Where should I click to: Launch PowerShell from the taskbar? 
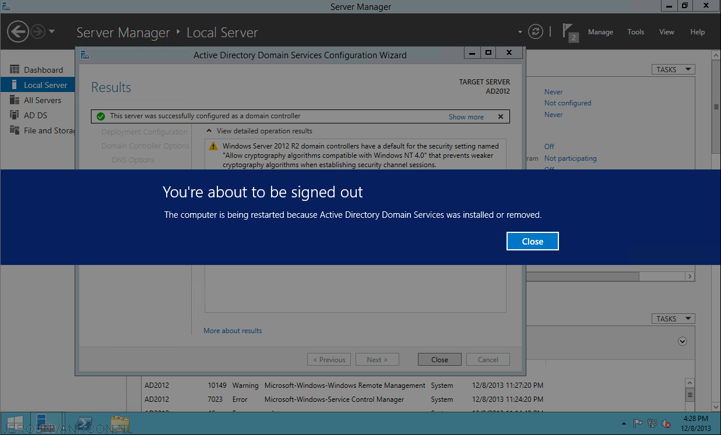pos(83,423)
